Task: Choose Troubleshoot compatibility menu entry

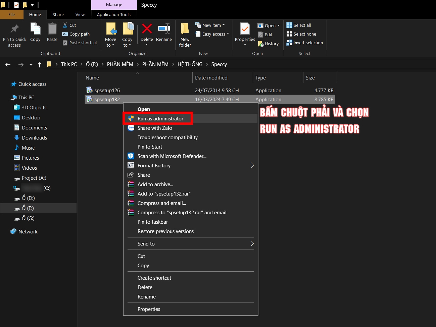Action: point(191,137)
